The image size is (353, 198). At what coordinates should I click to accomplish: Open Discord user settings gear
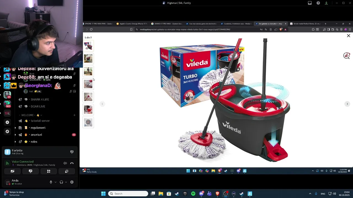click(72, 182)
